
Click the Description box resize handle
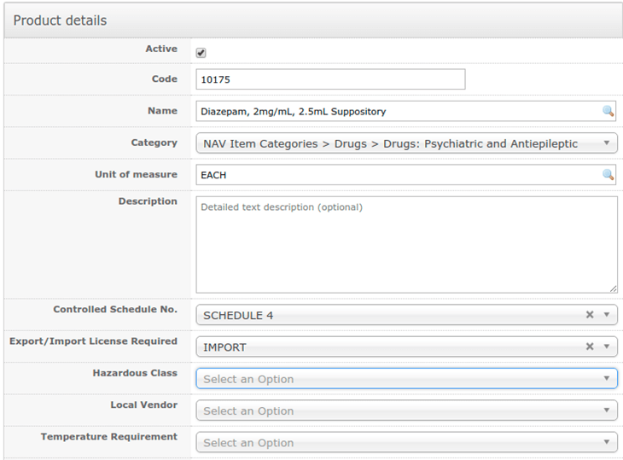tap(613, 288)
